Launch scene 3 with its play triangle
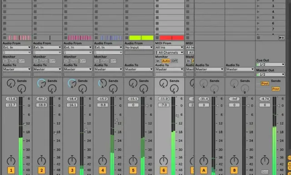The image size is (291, 175). (258, 6)
